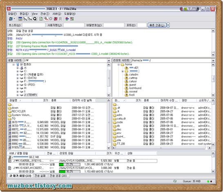Switch to 전송 실패 tab
The height and width of the screenshot is (192, 223).
click(x=40, y=176)
